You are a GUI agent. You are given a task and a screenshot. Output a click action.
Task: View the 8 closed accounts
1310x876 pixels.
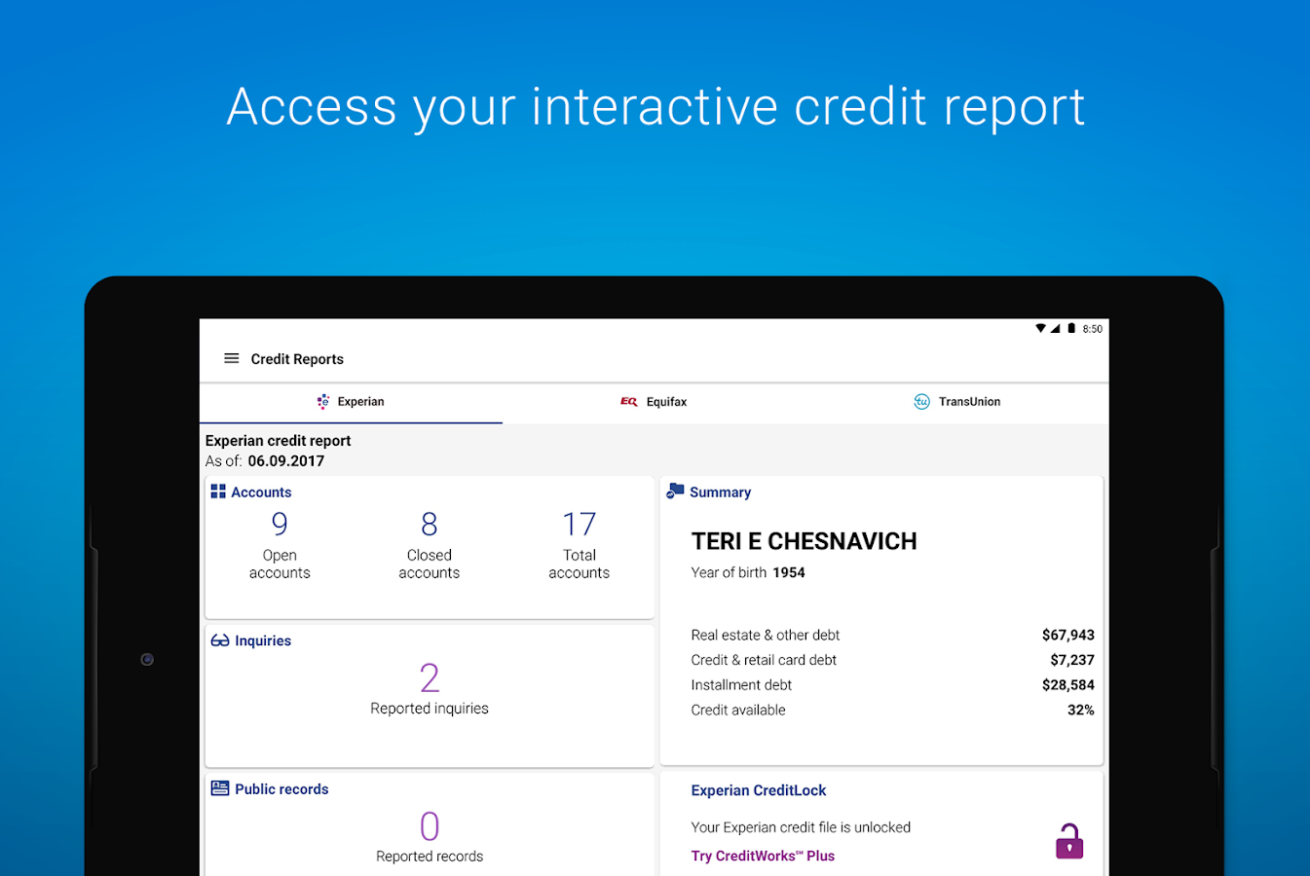tap(430, 546)
